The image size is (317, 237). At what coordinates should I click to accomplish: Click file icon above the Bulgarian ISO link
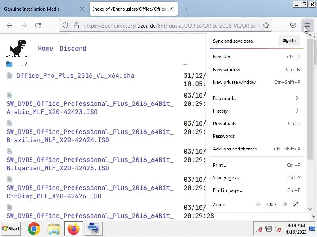[x=10, y=151]
